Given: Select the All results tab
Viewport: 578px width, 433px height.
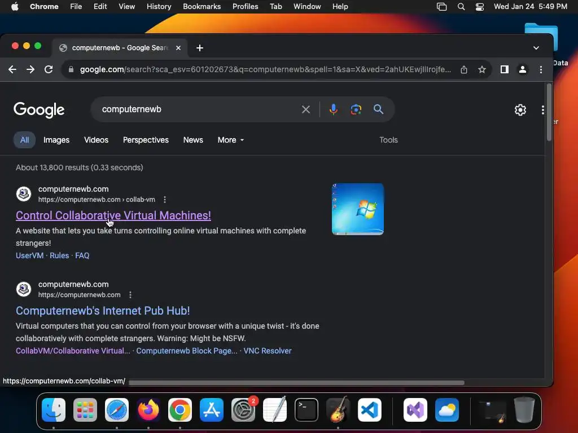Looking at the screenshot, I should pos(24,140).
